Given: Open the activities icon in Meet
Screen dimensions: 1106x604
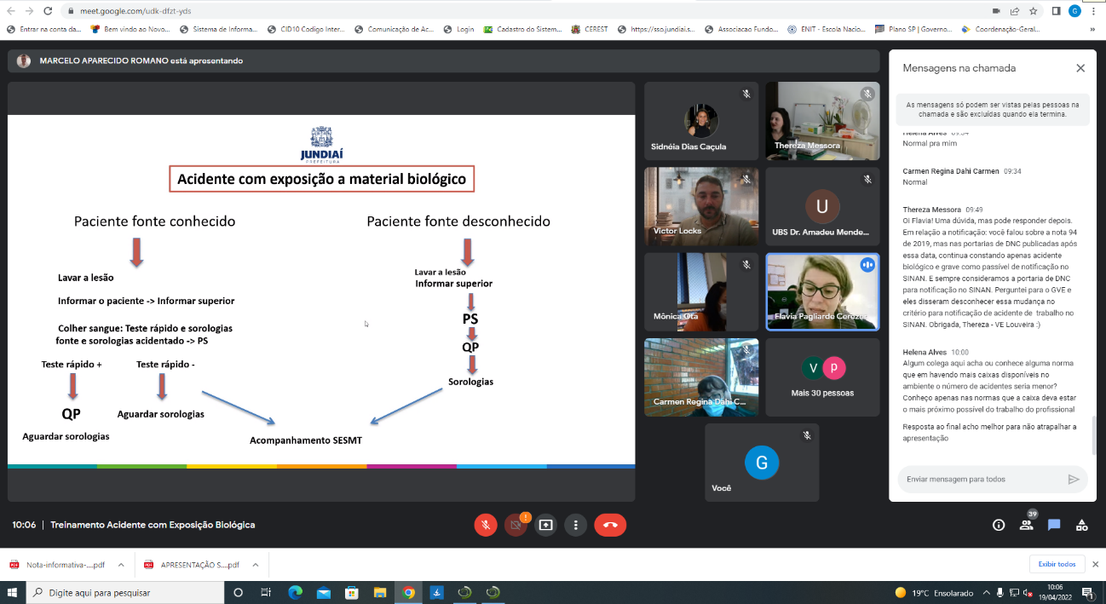Looking at the screenshot, I should pyautogui.click(x=1082, y=526).
